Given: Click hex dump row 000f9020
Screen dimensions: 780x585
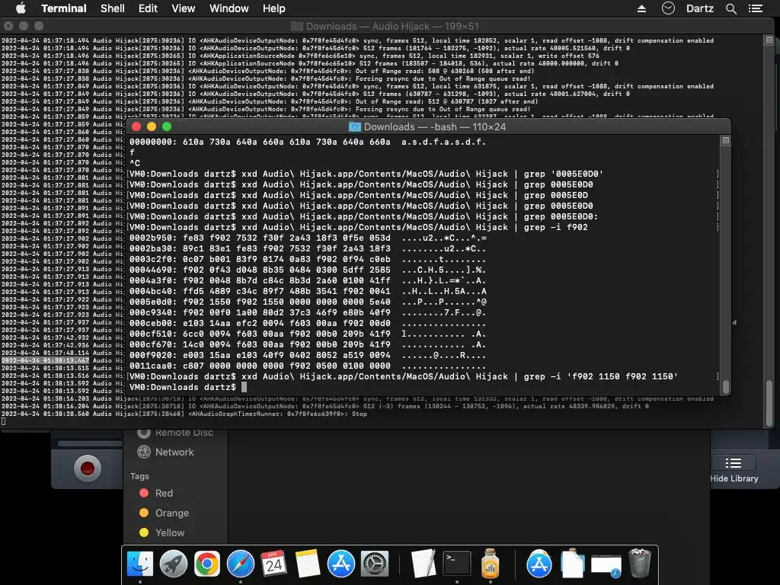Looking at the screenshot, I should pos(308,355).
